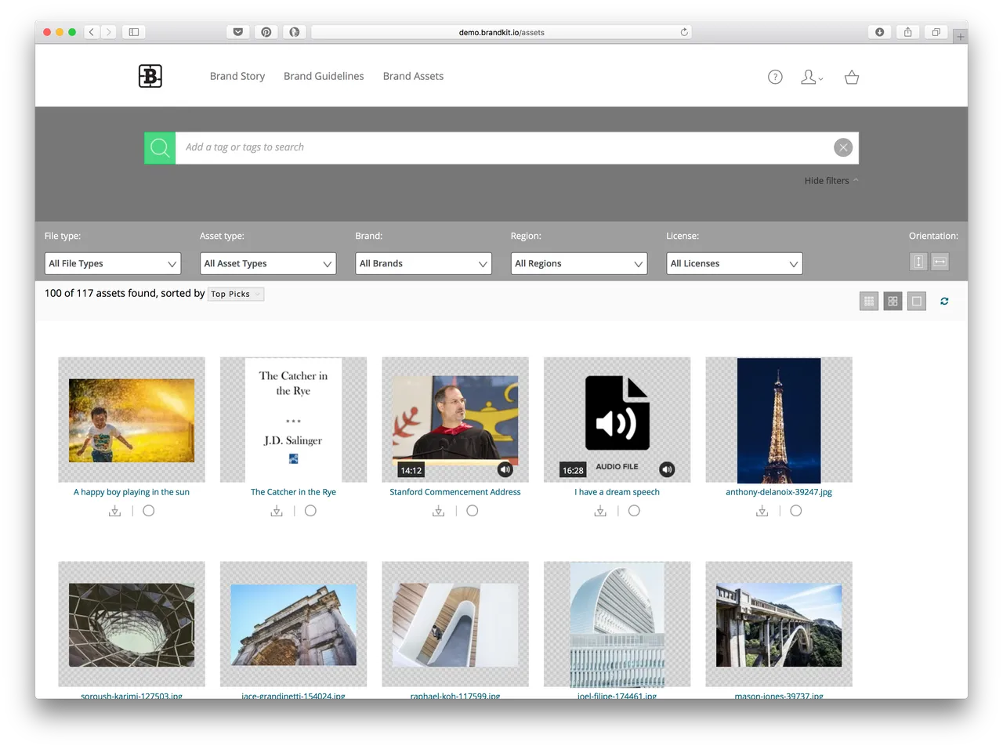The height and width of the screenshot is (749, 1003).
Task: Unmute the Stanford Commencement Address video preview
Action: point(505,469)
